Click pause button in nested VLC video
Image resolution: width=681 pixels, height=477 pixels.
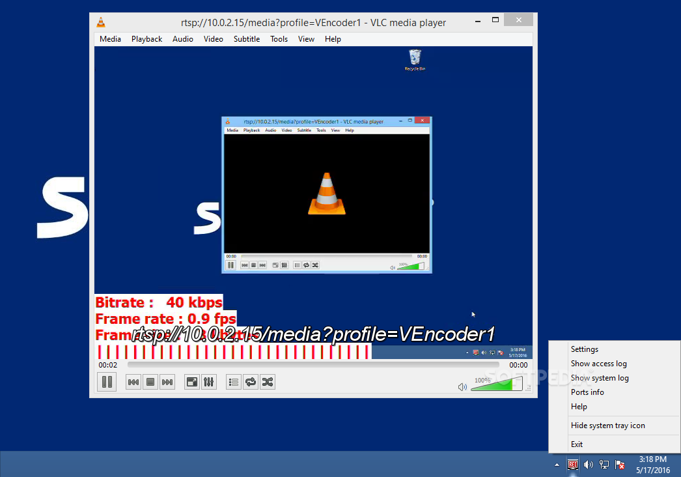coord(230,265)
